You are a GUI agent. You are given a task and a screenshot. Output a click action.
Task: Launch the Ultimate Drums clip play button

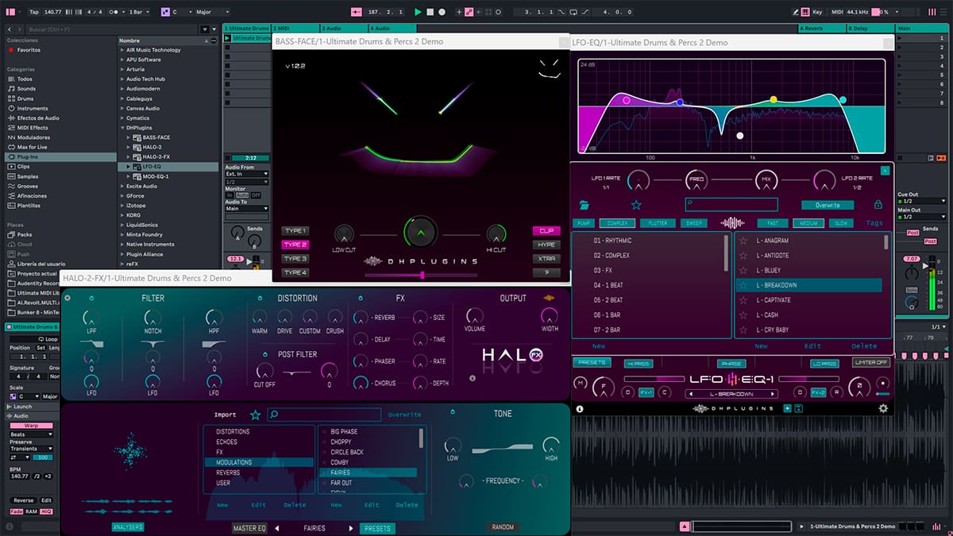tap(228, 38)
